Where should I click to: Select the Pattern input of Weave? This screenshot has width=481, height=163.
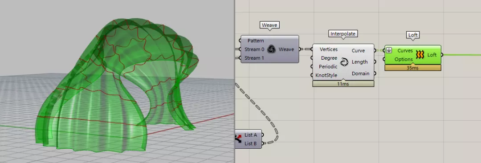pyautogui.click(x=256, y=41)
